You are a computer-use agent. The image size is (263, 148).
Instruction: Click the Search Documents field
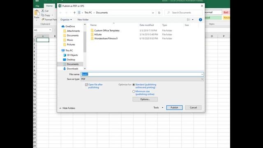(184, 13)
